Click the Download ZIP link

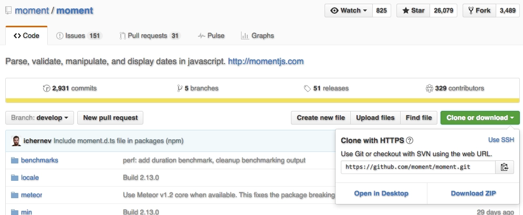click(x=473, y=193)
